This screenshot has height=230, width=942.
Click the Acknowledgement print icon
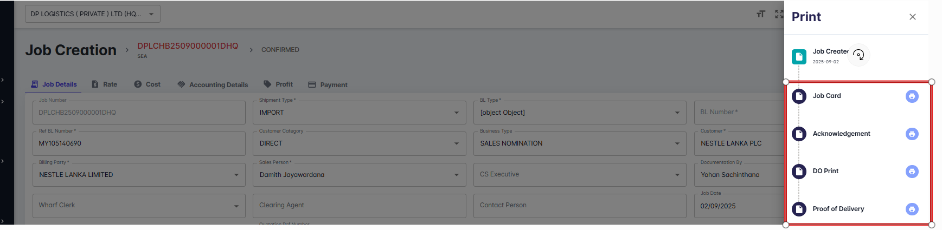(912, 134)
